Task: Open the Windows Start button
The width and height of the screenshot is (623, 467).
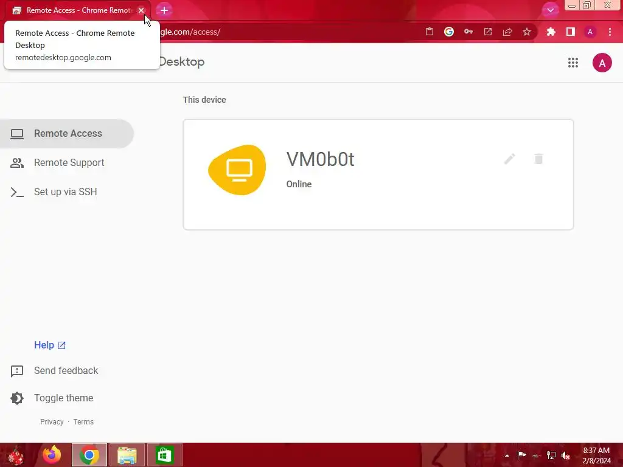Action: point(16,455)
